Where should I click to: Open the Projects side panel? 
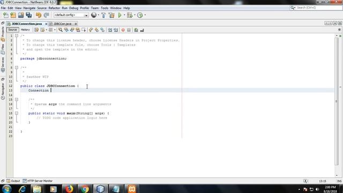point(3,34)
